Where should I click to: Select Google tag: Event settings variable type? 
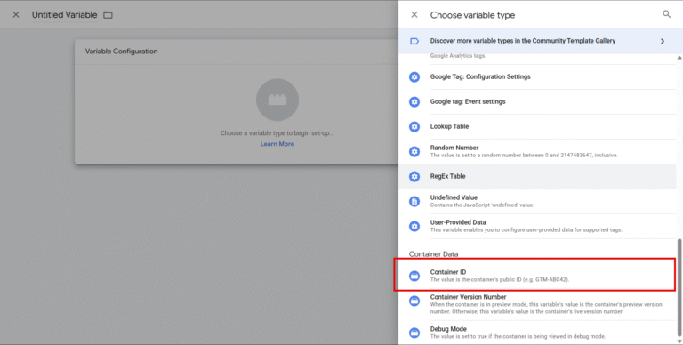[x=537, y=102]
